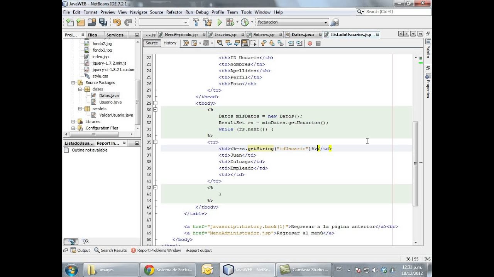Click the New Project toolbar icon

point(81,22)
